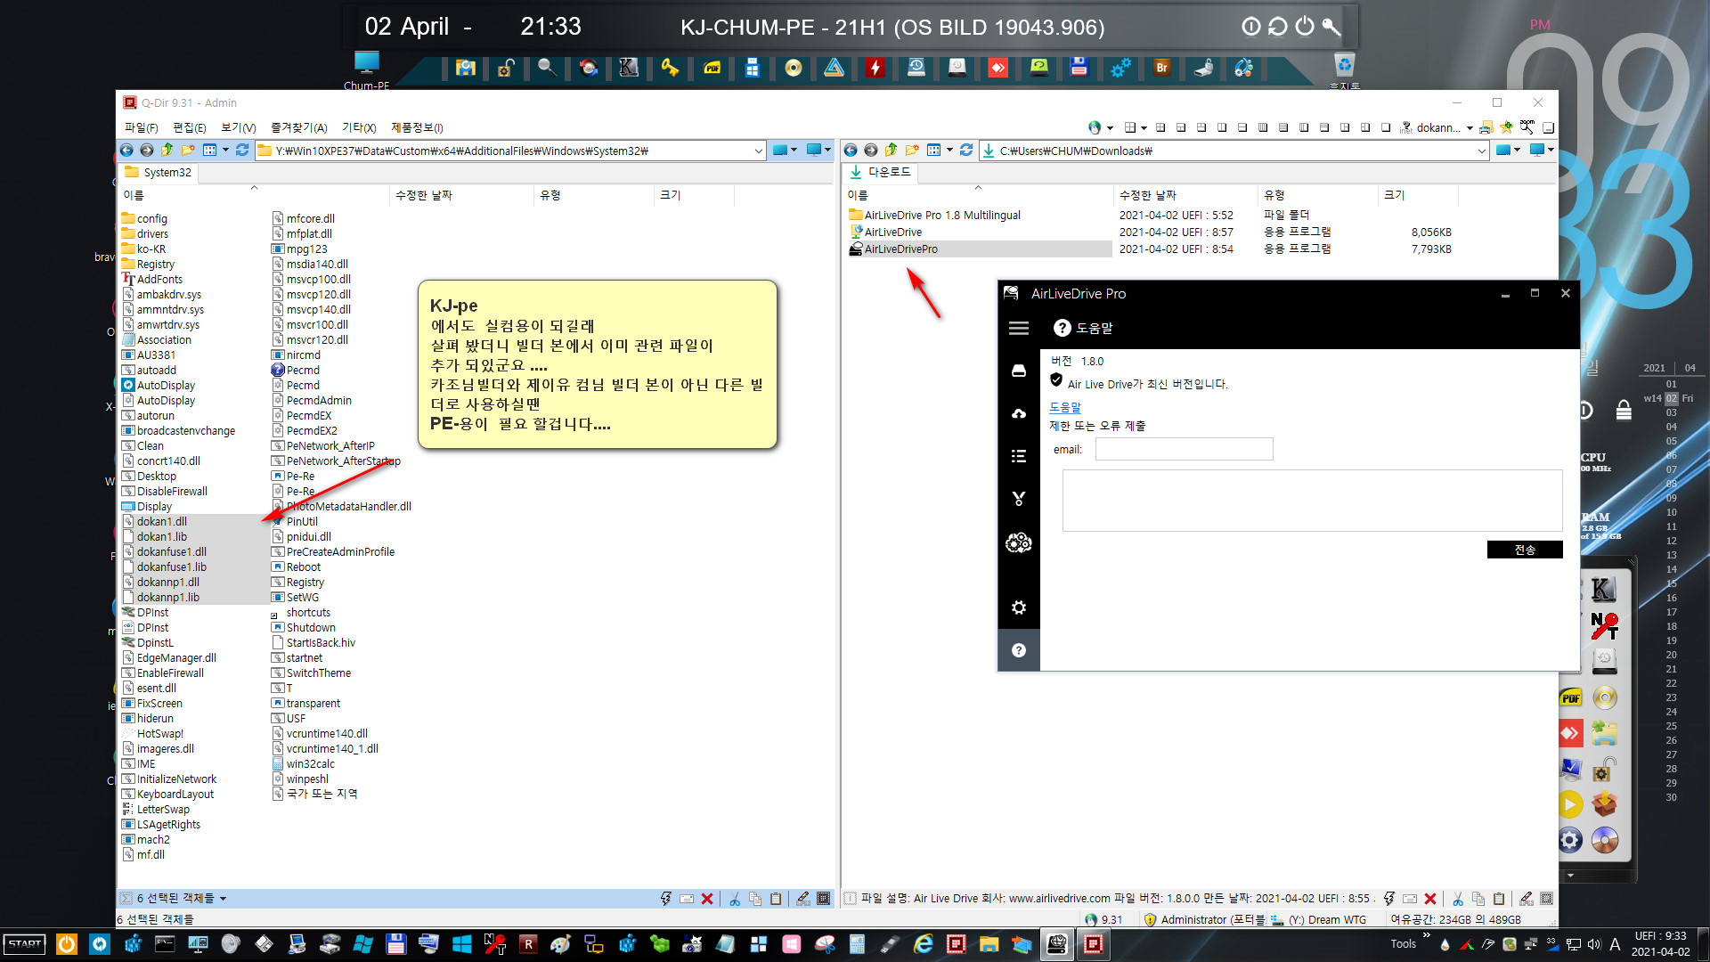Open the dokann... dropdown in Q-Dir toolbar
This screenshot has width=1710, height=962.
tap(1470, 128)
